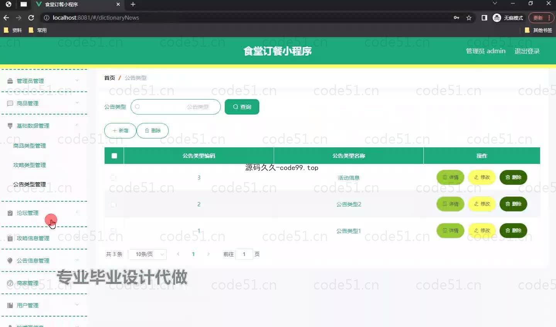Open the password key icon

456,18
